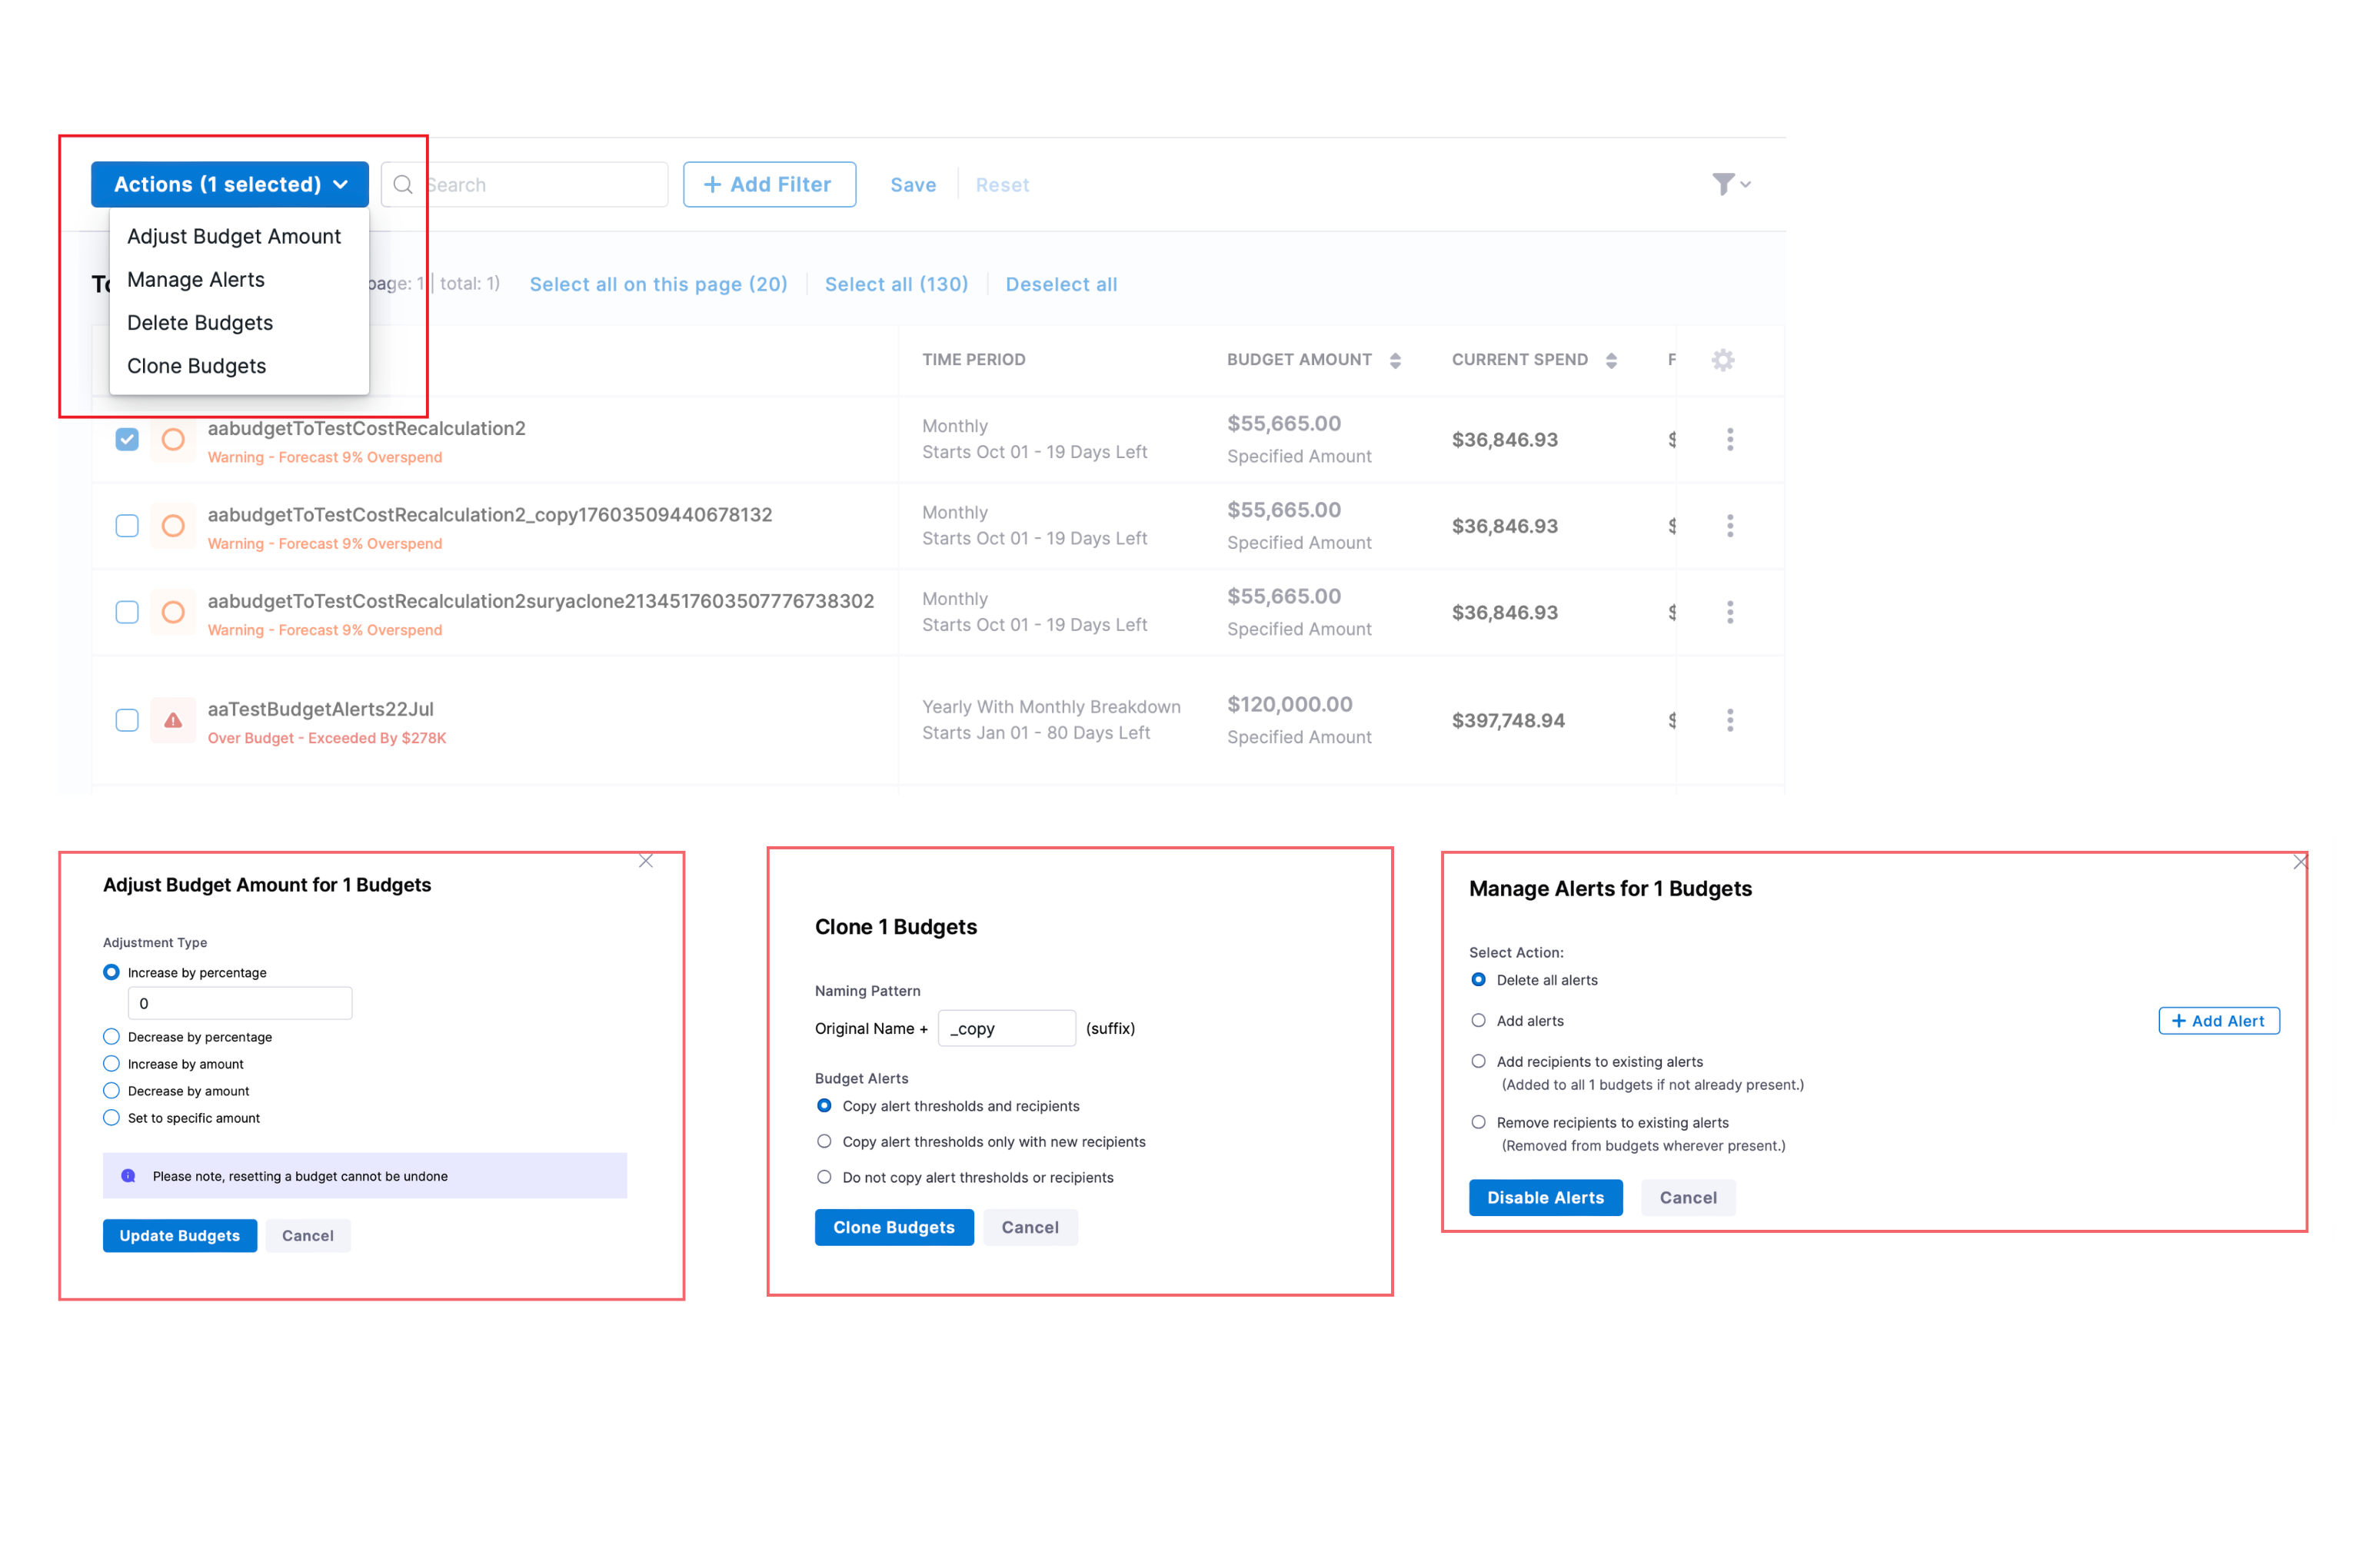Click the Add Filter button

pos(769,185)
